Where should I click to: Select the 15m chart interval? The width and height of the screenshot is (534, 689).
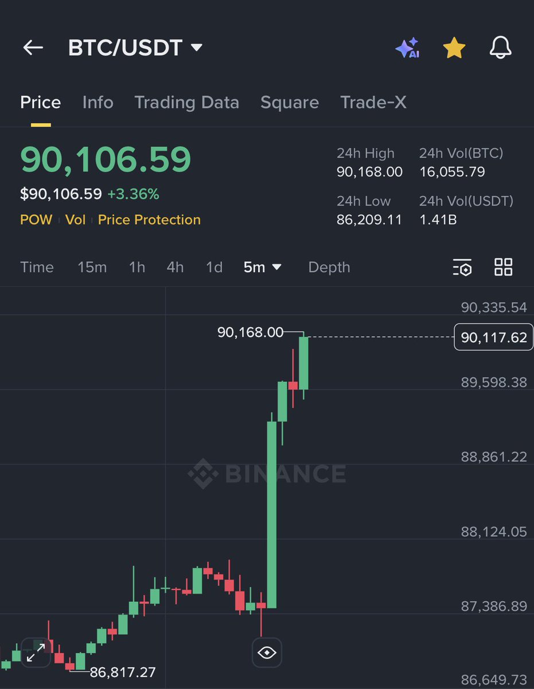pyautogui.click(x=92, y=268)
